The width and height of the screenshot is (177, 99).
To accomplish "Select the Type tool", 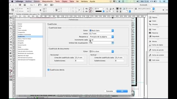I will pos(11,32).
